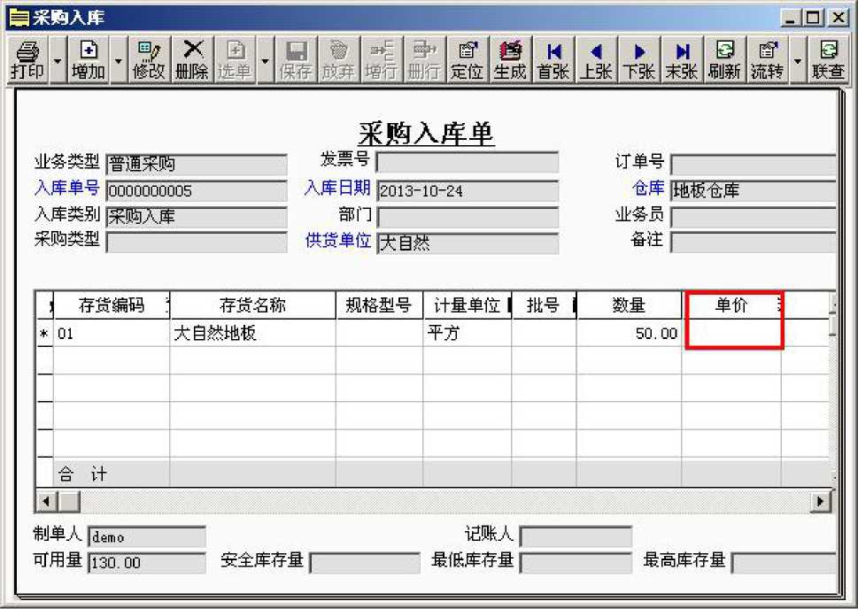Click the 增行 add-row toolbar icon
858x609 pixels.
(382, 59)
